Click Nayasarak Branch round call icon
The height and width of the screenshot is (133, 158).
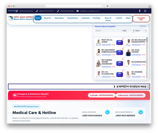tap(141, 112)
